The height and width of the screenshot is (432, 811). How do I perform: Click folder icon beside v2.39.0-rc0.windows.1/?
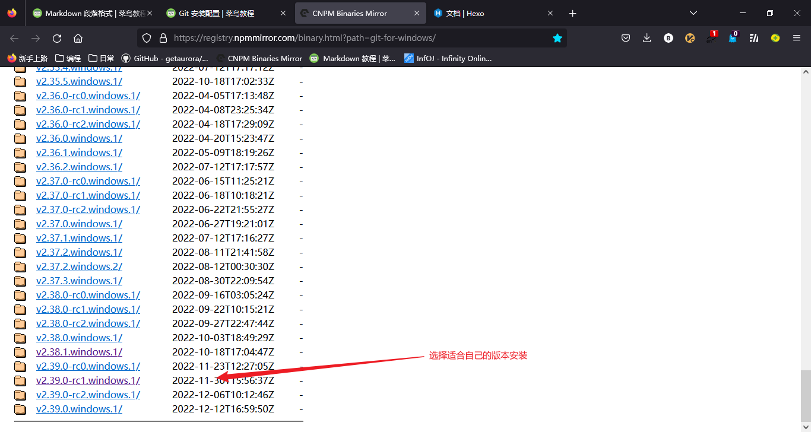(20, 367)
